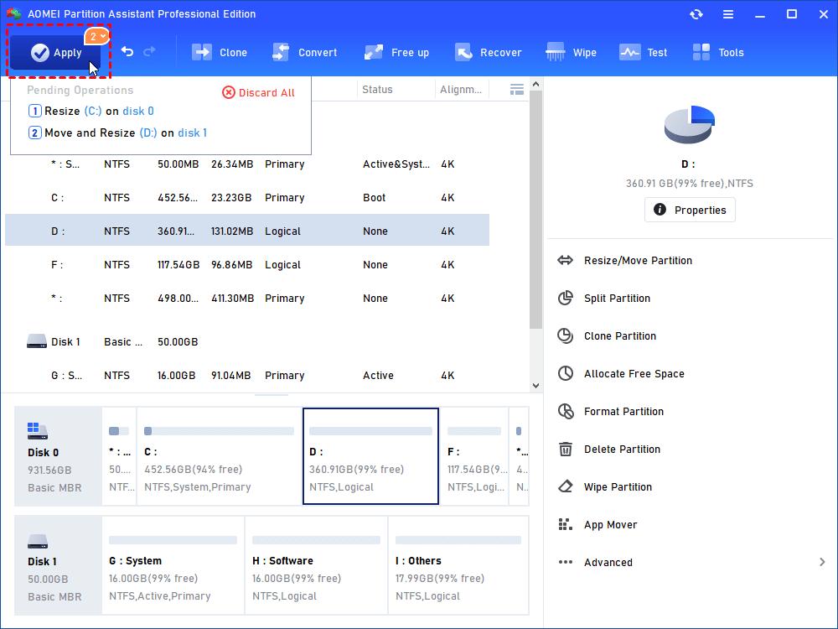Select the D: block in Disk 0 map
Viewport: 838px width, 629px height.
point(370,455)
